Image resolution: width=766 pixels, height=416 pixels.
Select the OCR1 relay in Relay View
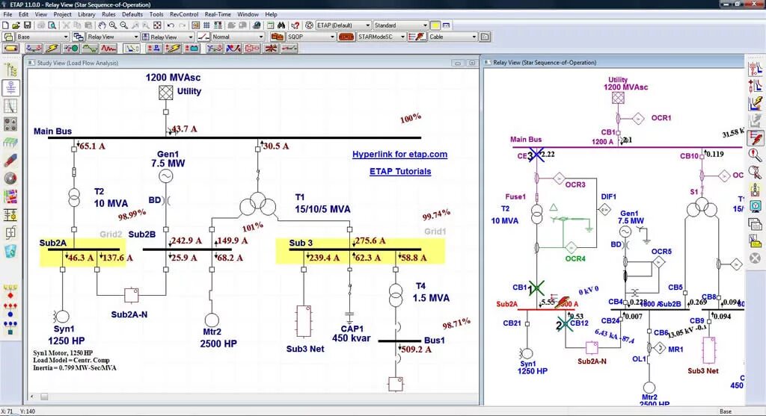coord(638,119)
